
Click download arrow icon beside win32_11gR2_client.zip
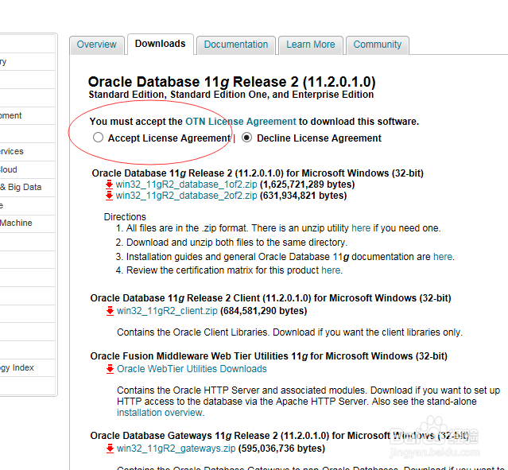[111, 311]
